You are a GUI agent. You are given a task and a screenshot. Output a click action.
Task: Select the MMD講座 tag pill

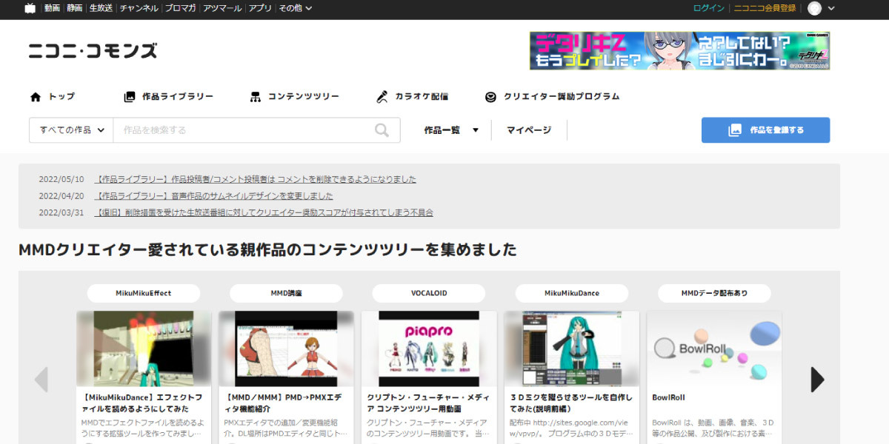pyautogui.click(x=287, y=293)
